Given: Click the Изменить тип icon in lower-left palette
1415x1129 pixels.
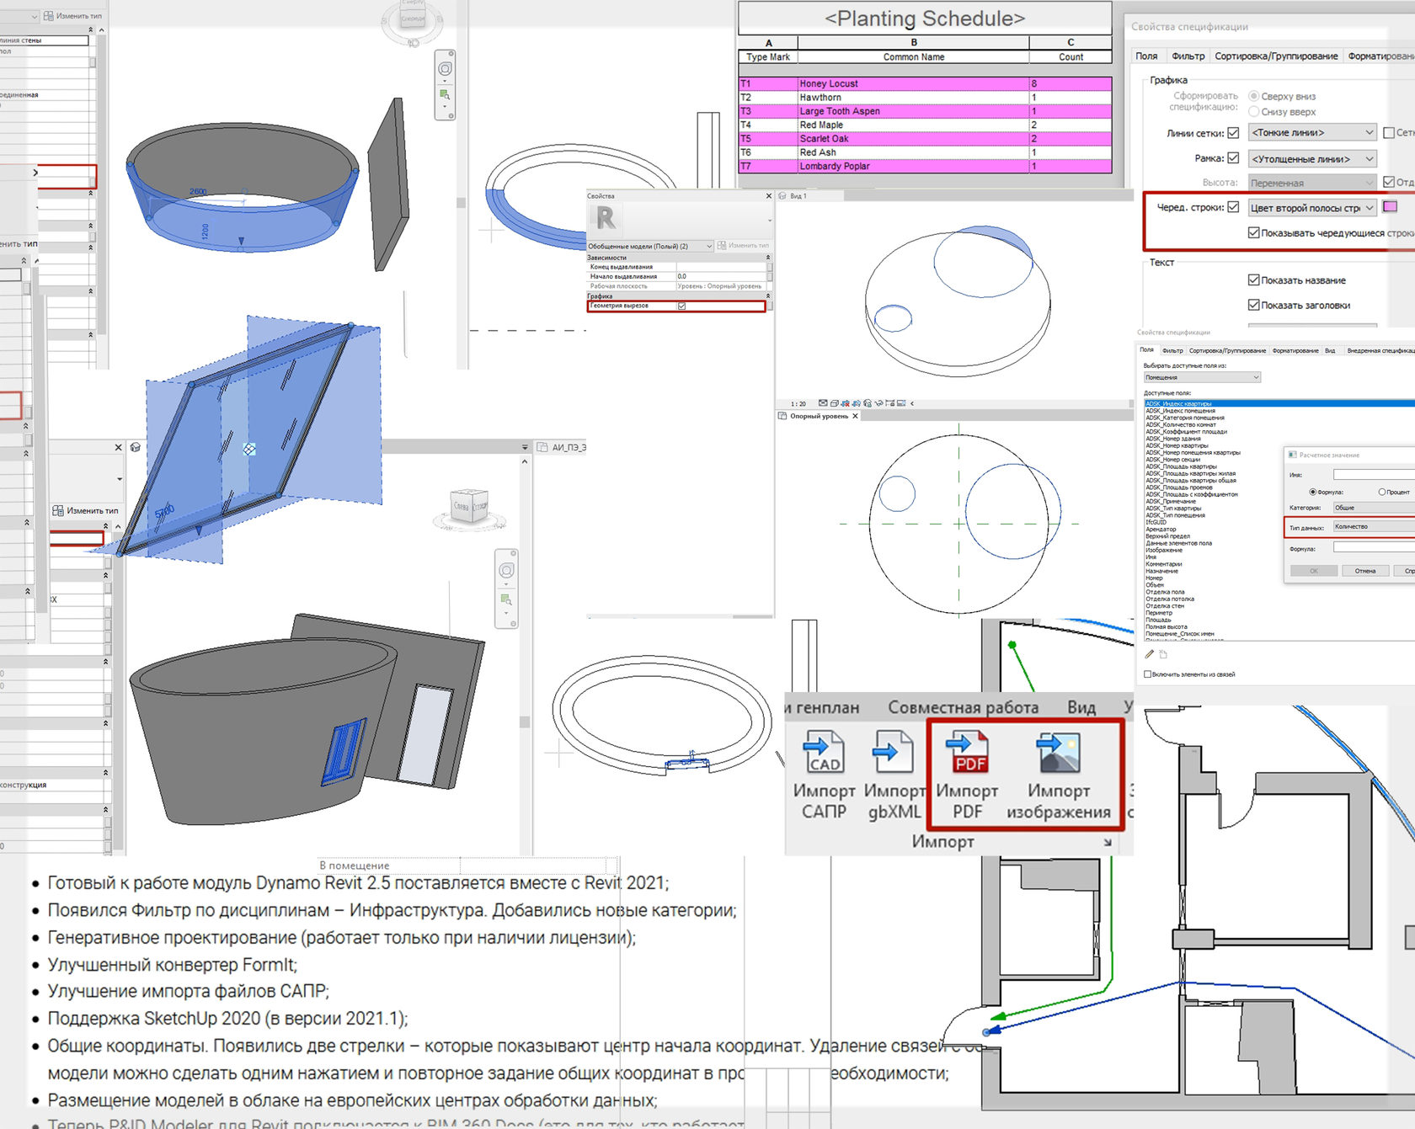Looking at the screenshot, I should point(58,511).
